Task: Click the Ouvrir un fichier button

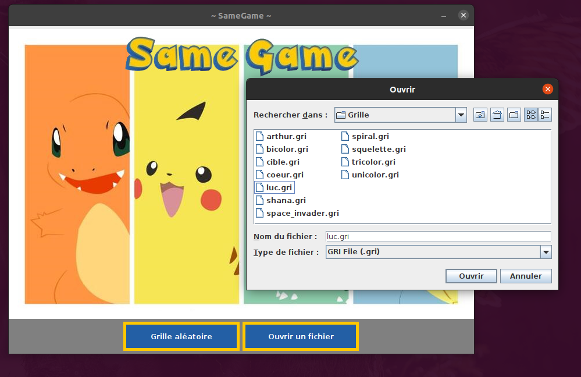Action: 301,336
